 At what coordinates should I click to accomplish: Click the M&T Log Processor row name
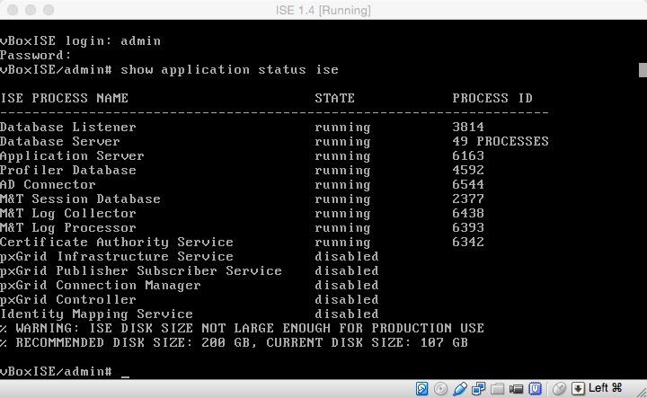point(68,227)
